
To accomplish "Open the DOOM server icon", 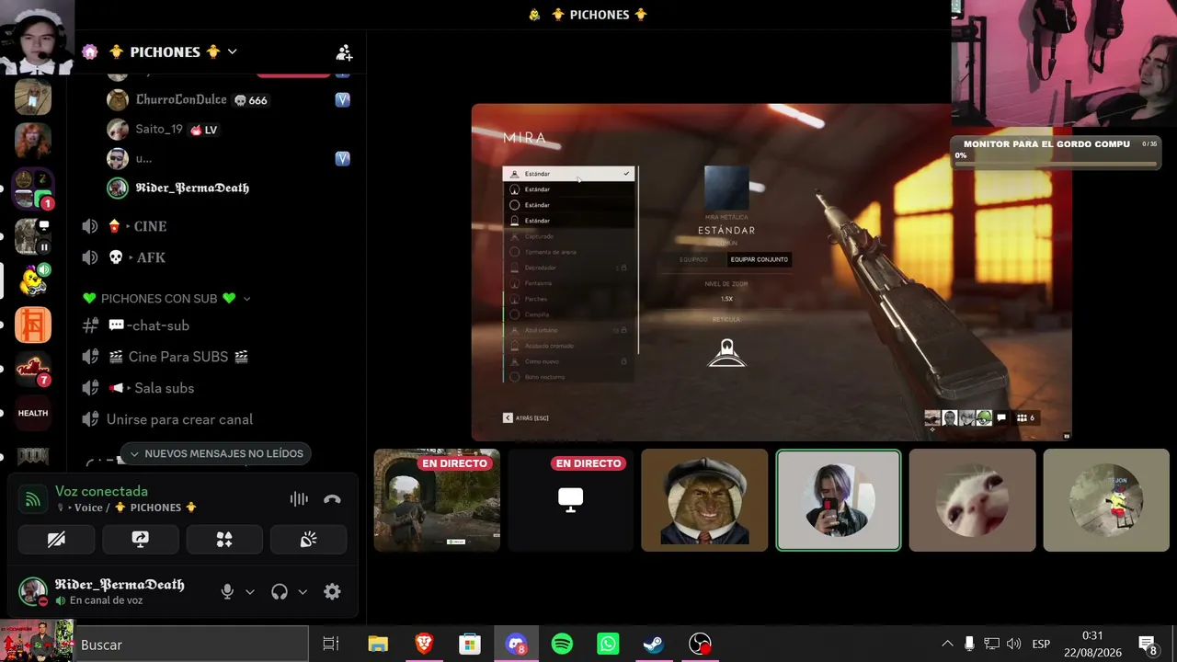I will [33, 456].
